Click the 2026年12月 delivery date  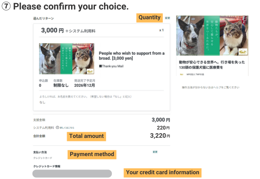(x=84, y=86)
